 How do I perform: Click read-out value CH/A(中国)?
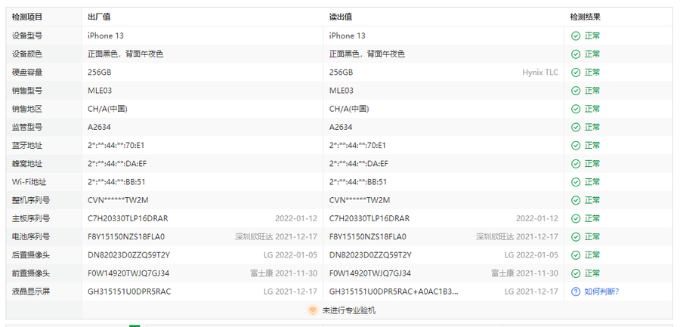coord(349,109)
